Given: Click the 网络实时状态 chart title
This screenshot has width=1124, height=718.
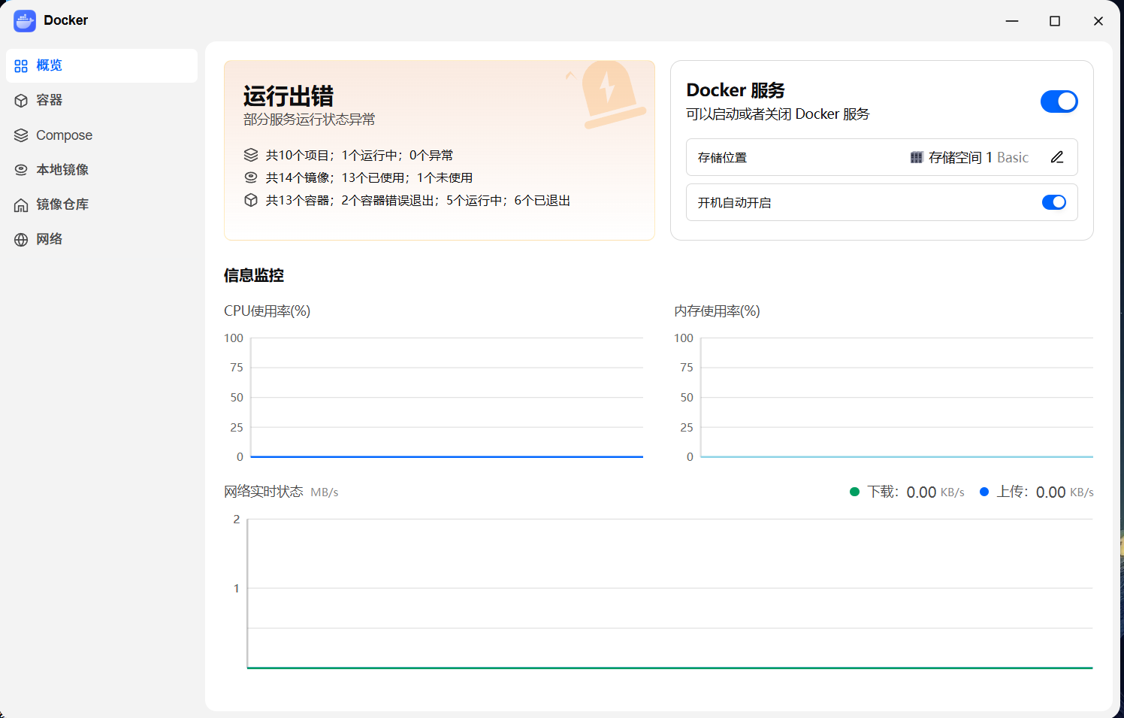Looking at the screenshot, I should point(264,492).
